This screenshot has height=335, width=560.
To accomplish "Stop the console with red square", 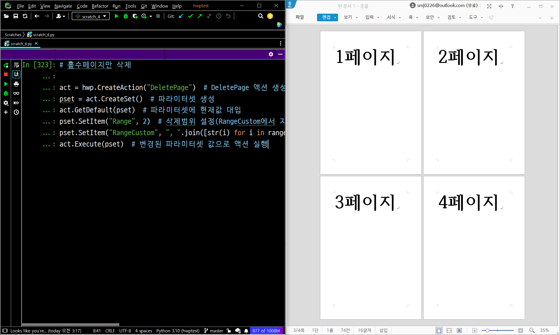I will [6, 75].
